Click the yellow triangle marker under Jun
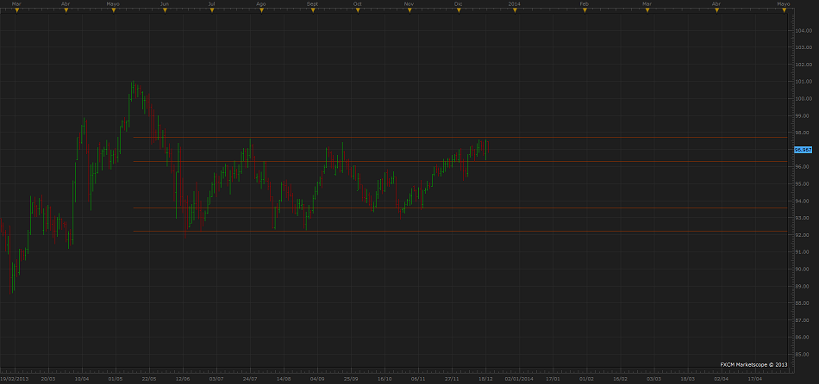 pos(165,10)
